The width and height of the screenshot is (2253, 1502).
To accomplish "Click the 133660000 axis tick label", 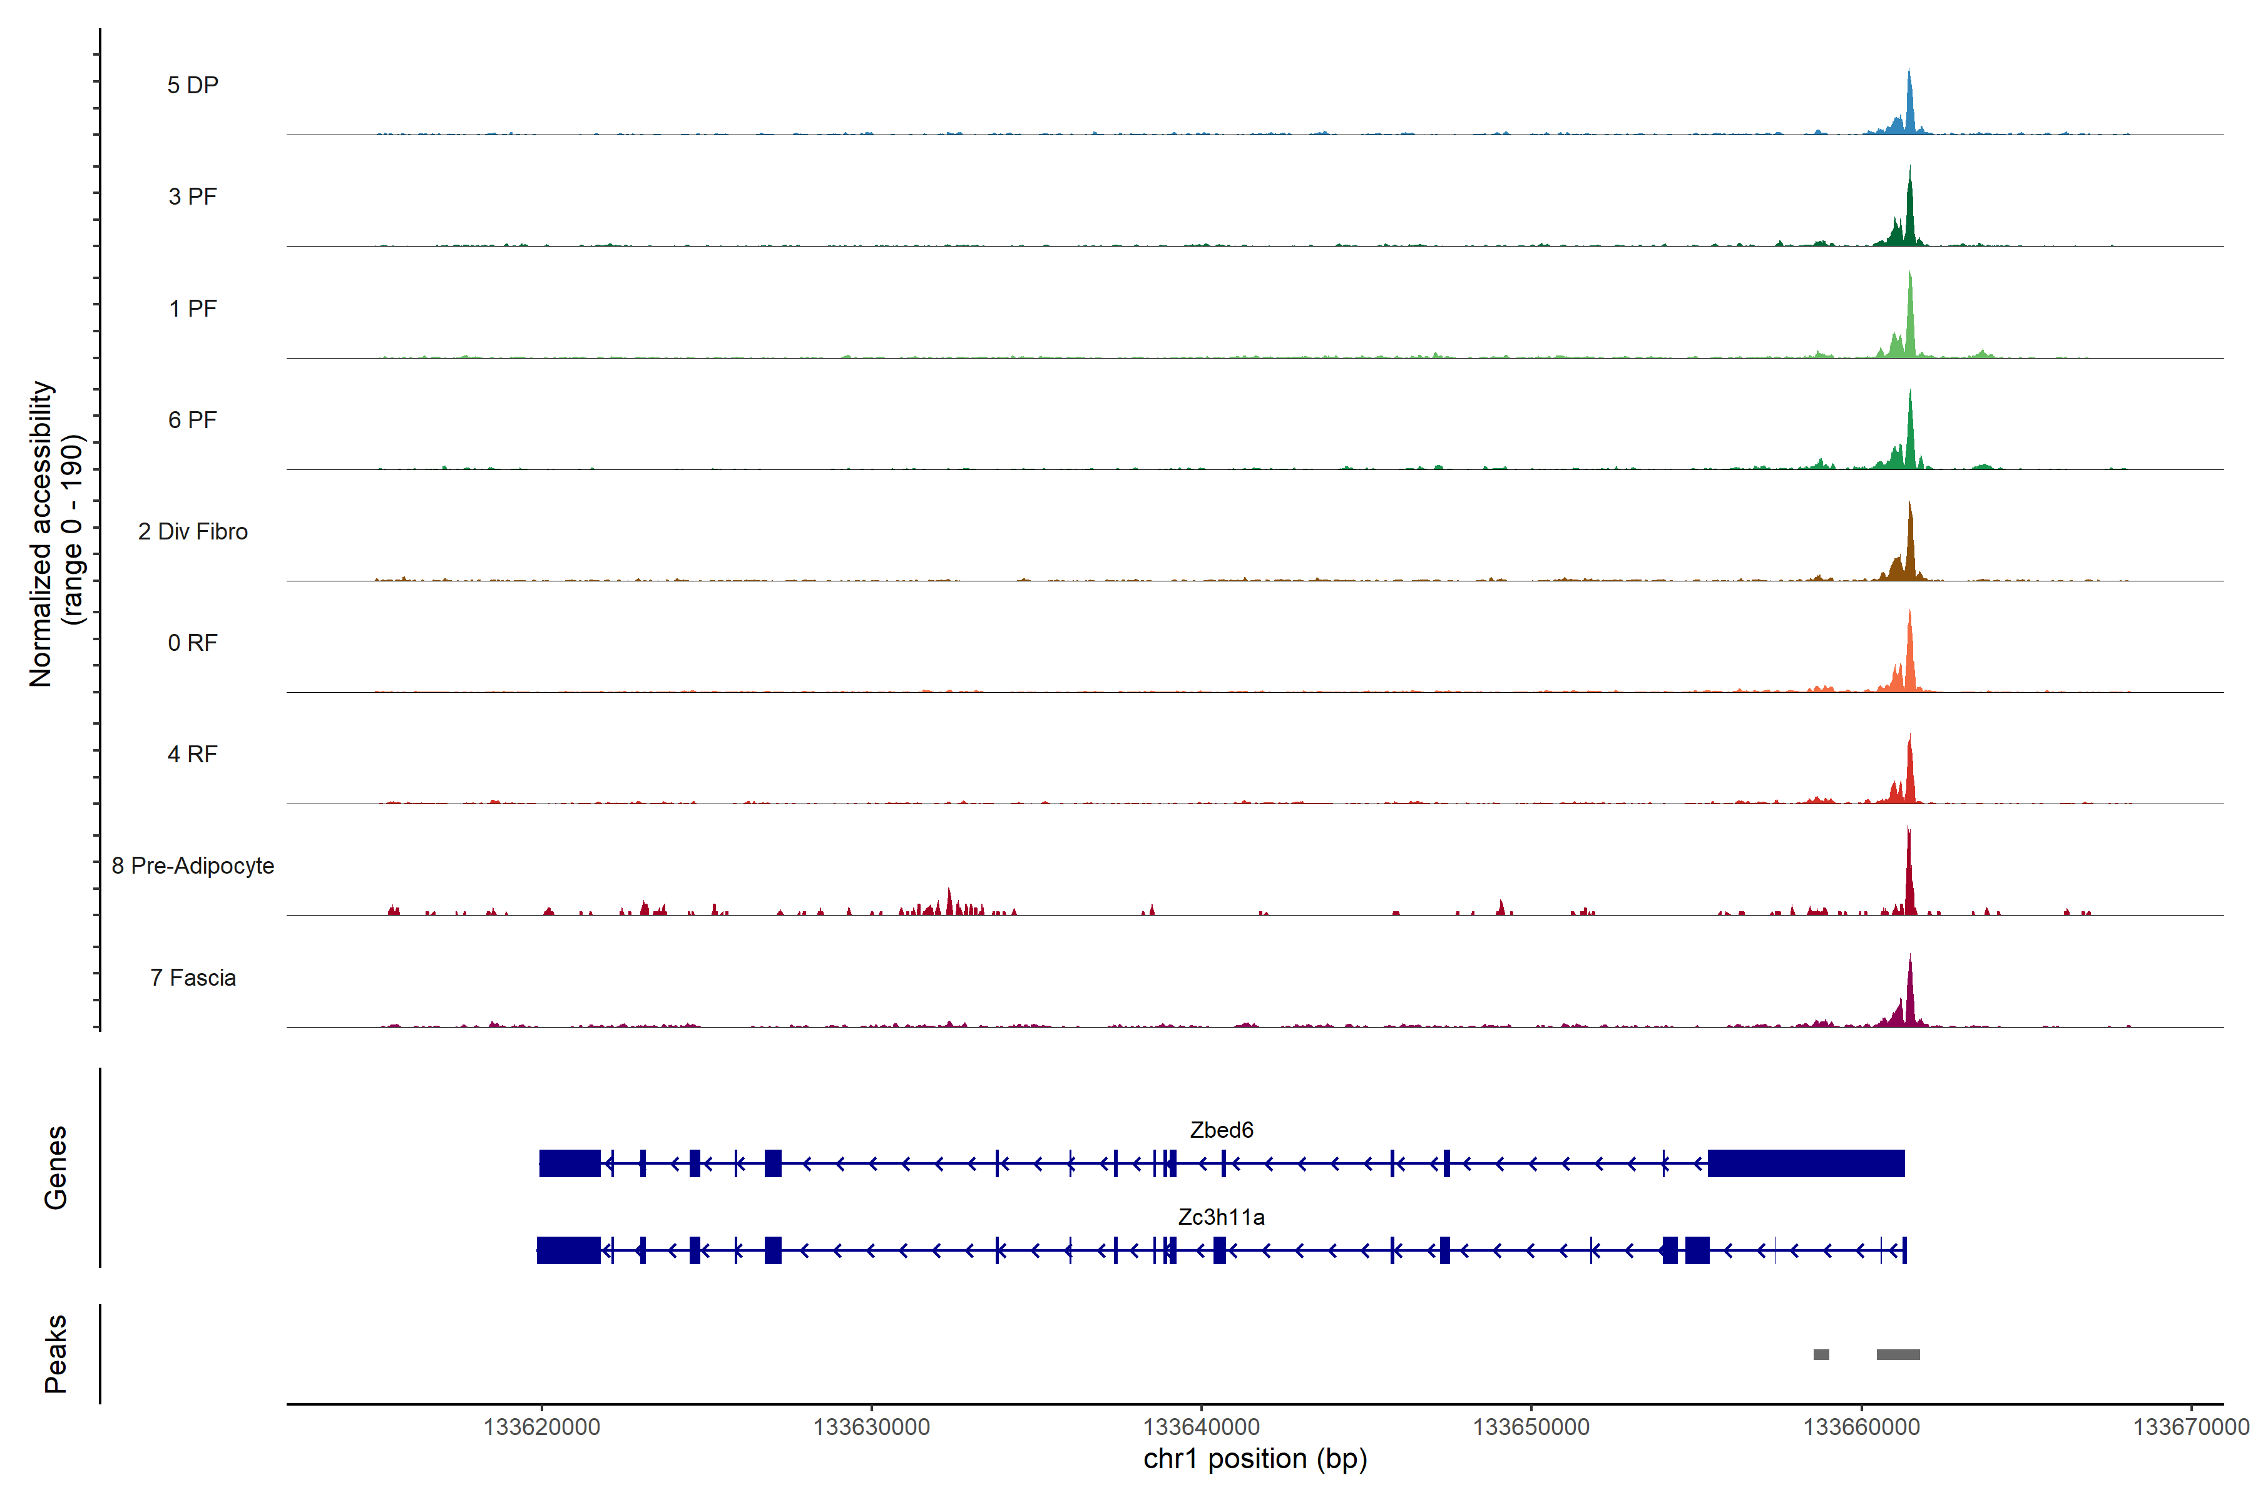I will (x=1861, y=1428).
